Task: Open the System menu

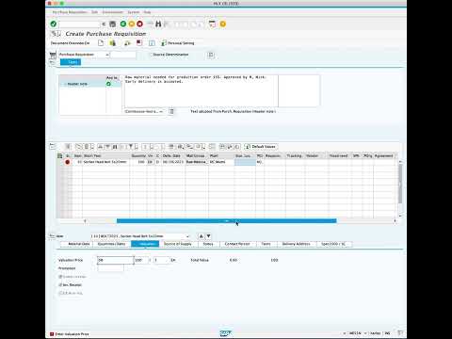Action: point(134,12)
